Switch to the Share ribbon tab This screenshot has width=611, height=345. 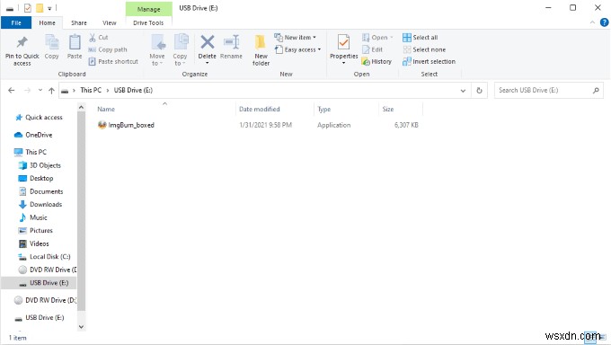coord(79,23)
